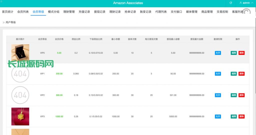Click the 编辑 button for VIP2
Screen dimensions: 256x135
[233, 95]
